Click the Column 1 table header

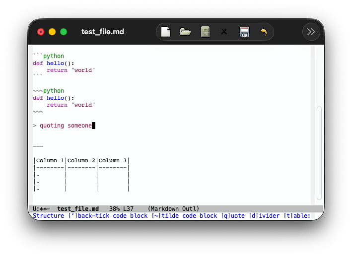50,160
